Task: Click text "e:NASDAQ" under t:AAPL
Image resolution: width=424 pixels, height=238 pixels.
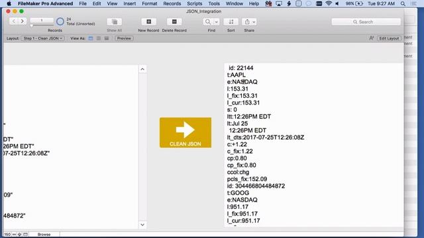Action: (242, 82)
